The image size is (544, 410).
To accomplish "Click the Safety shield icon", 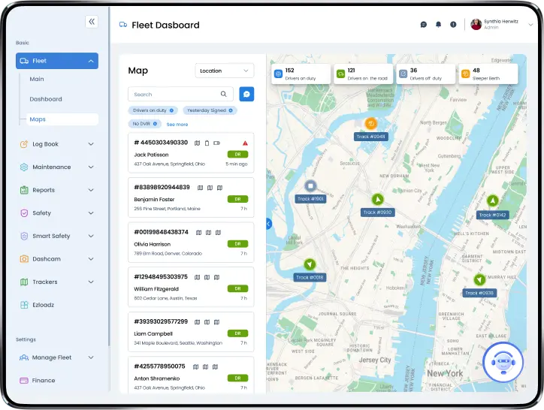I will 24,213.
